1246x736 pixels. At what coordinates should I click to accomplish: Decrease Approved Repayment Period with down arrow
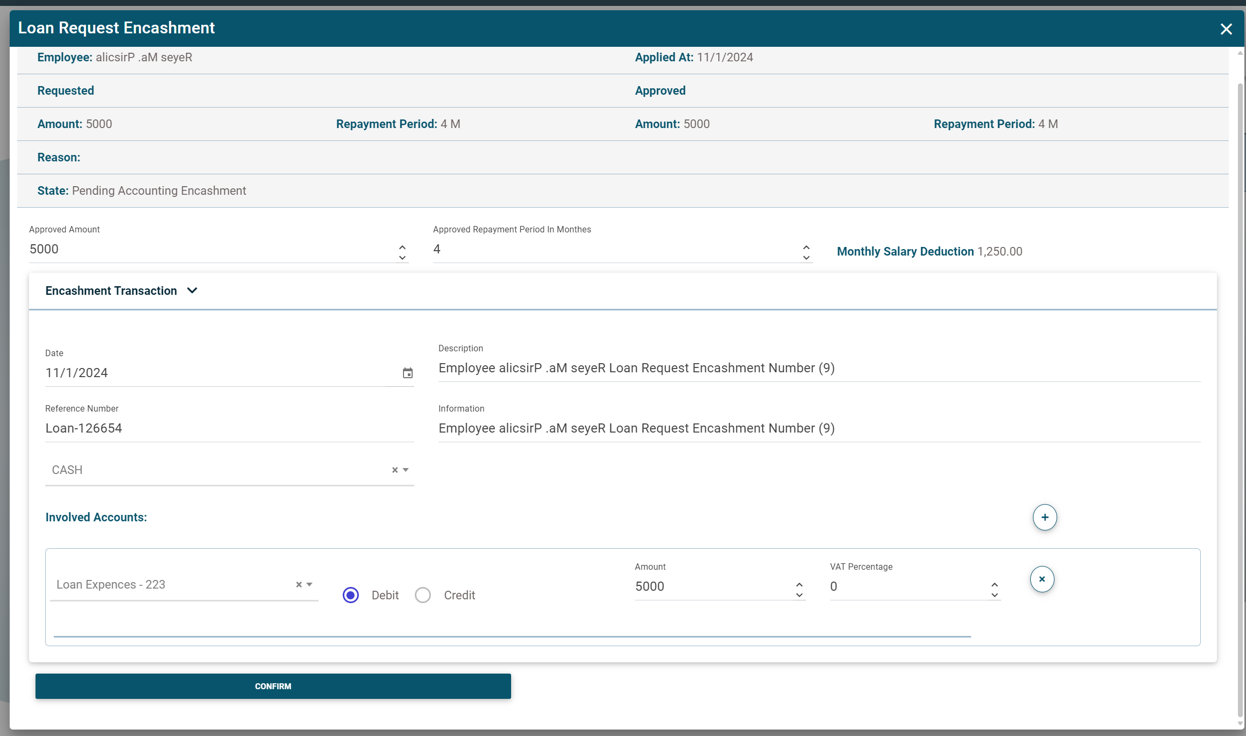(806, 257)
